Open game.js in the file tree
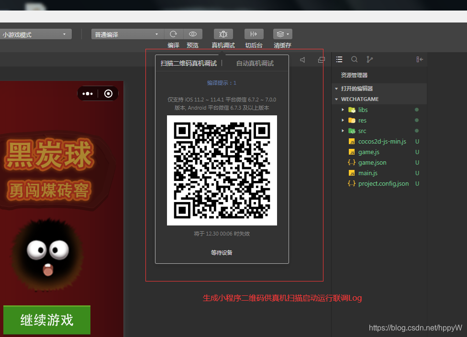This screenshot has width=467, height=337. click(369, 152)
